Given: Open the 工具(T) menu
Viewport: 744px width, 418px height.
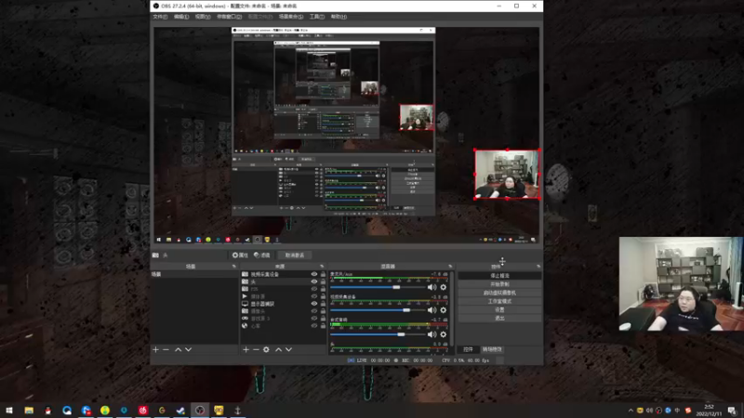Looking at the screenshot, I should 317,17.
